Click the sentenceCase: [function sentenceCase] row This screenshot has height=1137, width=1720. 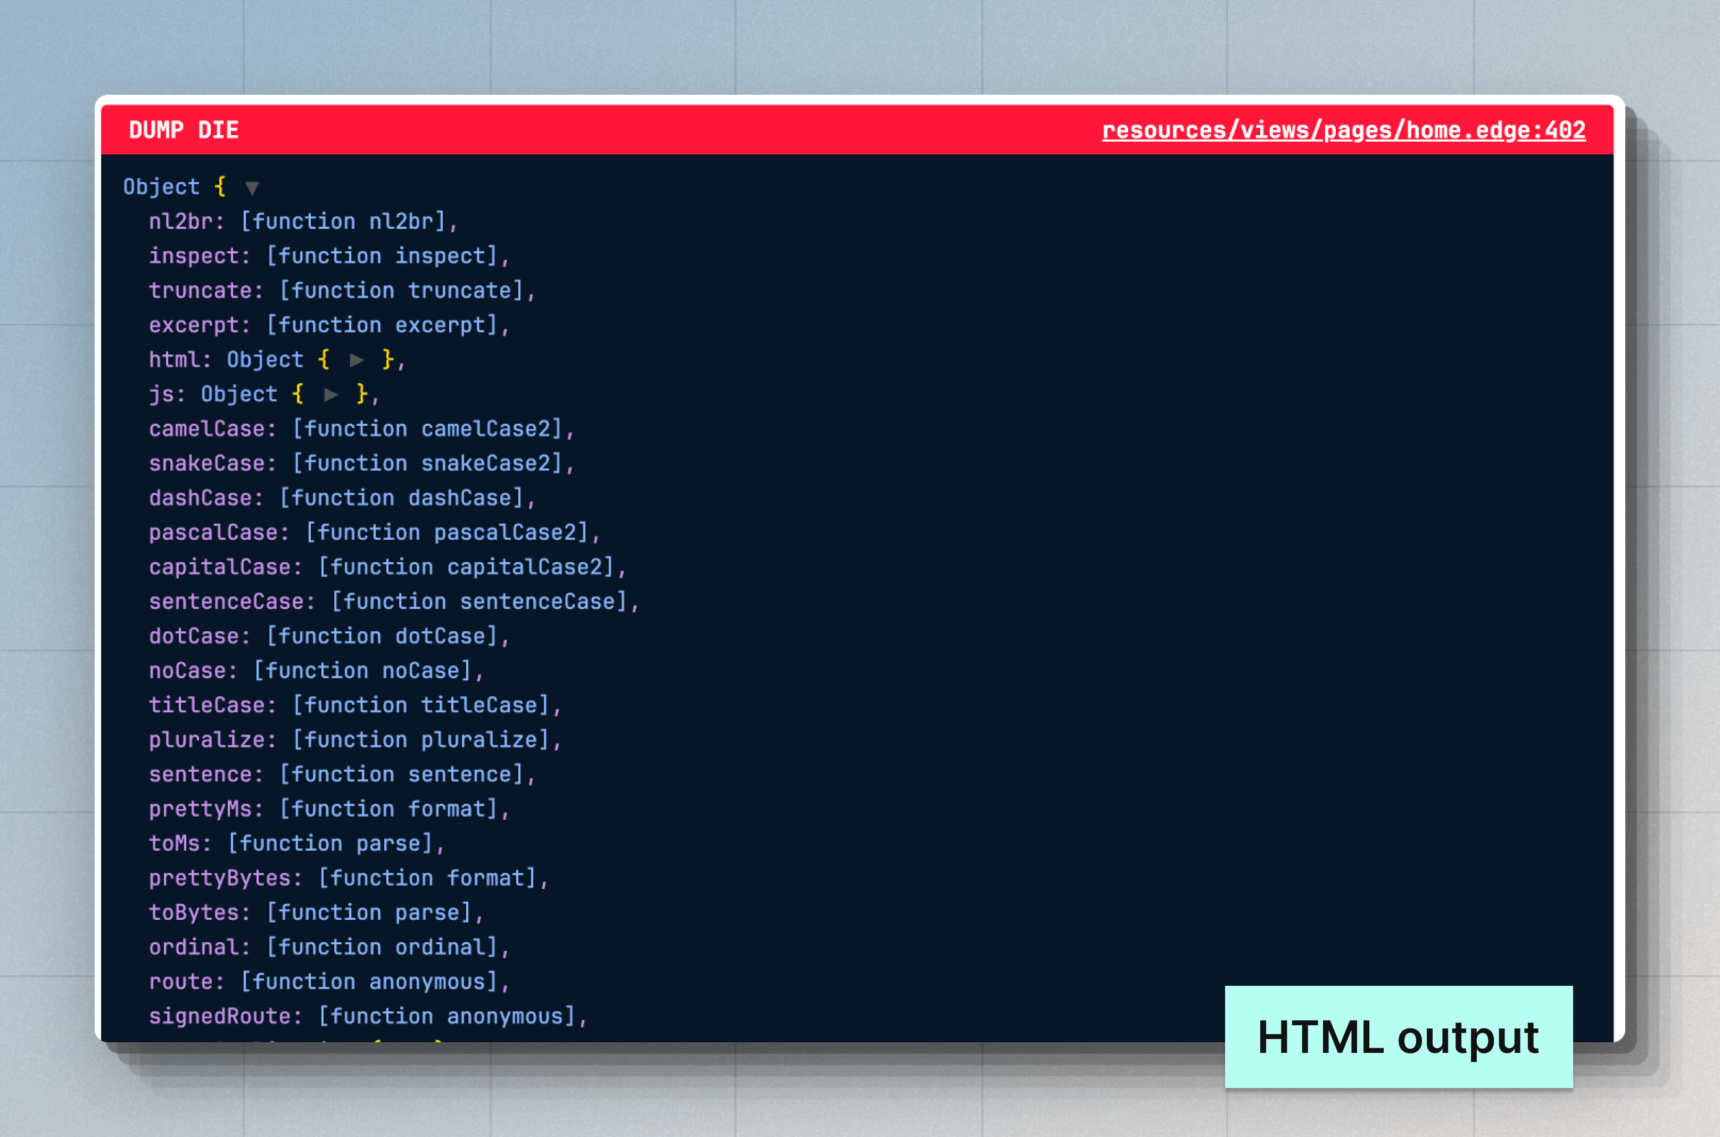tap(394, 602)
